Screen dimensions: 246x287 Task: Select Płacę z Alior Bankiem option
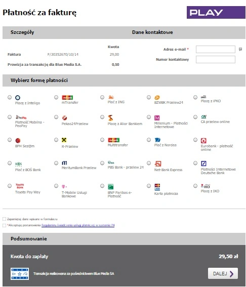click(102, 117)
